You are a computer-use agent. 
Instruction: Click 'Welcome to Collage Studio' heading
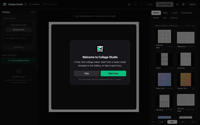click(100, 57)
